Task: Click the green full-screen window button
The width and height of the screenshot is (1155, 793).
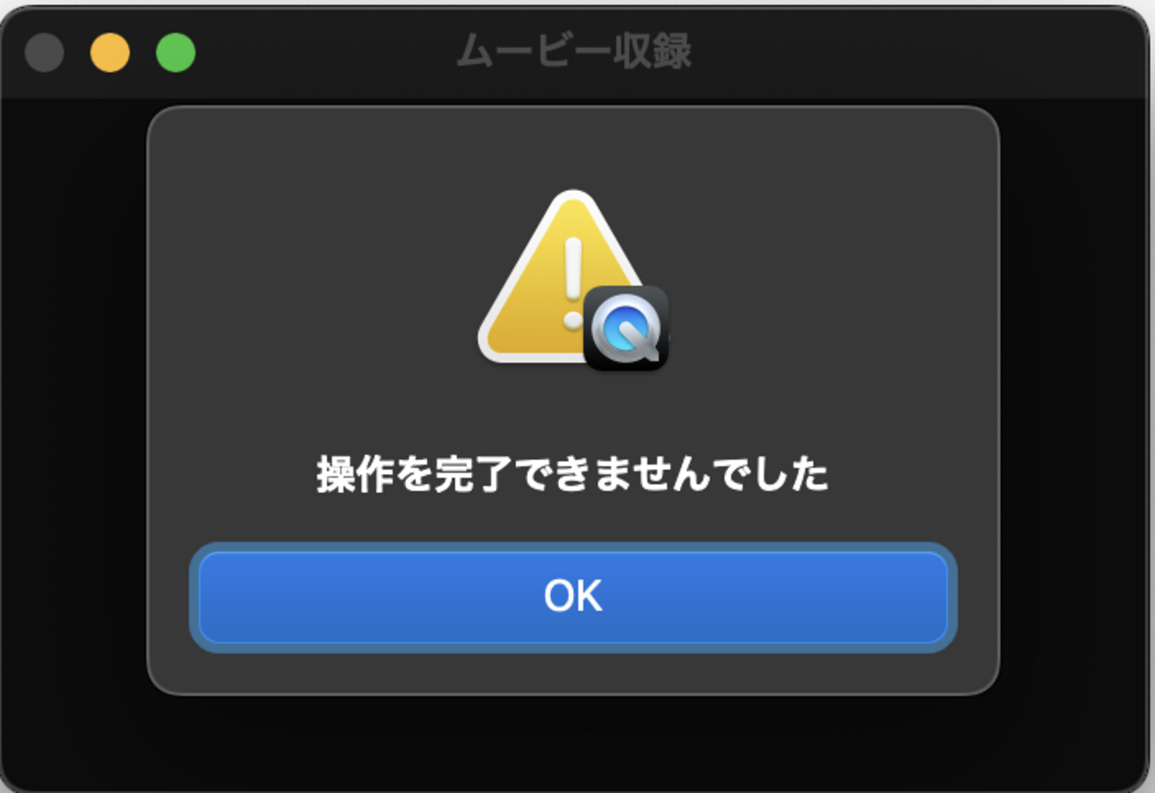Action: click(x=176, y=52)
